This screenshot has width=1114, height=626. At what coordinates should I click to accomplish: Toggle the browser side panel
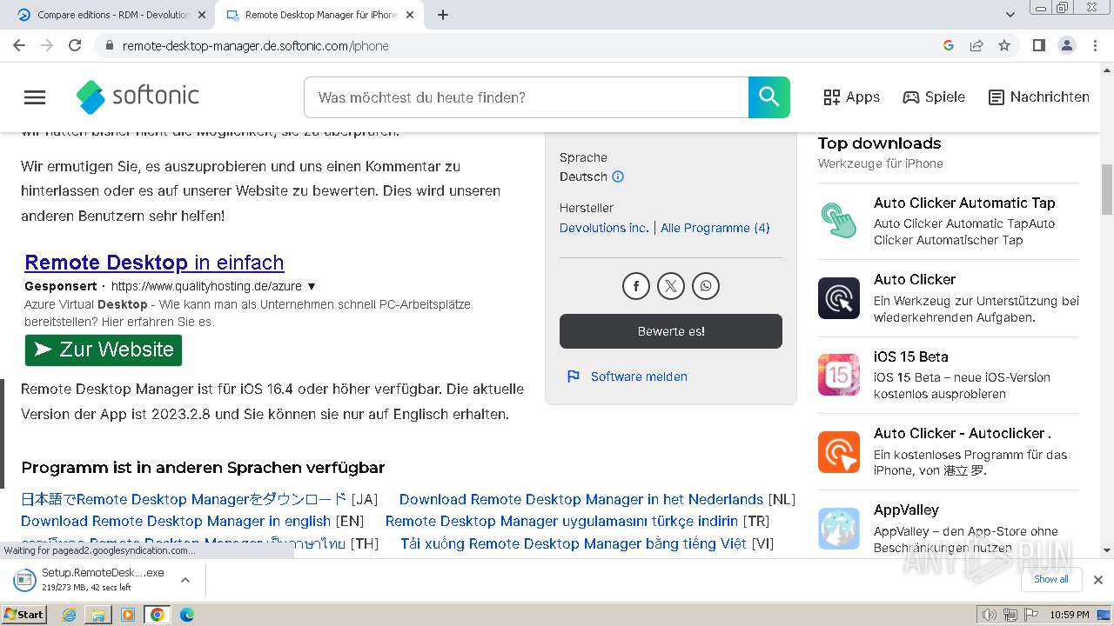pyautogui.click(x=1038, y=45)
